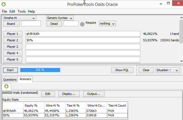Click the Player 4 button
Screen dimensions: 183x120
pos(13,53)
